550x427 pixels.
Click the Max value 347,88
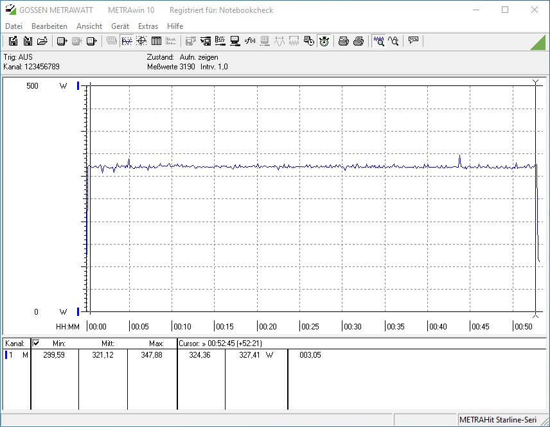click(152, 355)
